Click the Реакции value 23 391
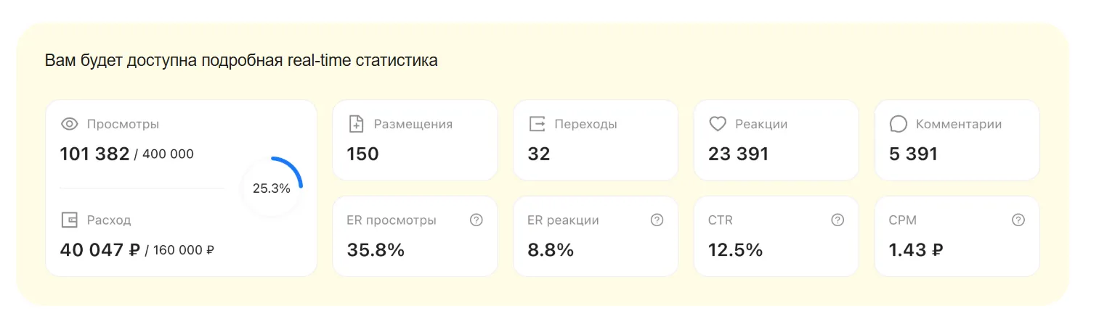Screen dimensions: 1107x311 pos(738,154)
